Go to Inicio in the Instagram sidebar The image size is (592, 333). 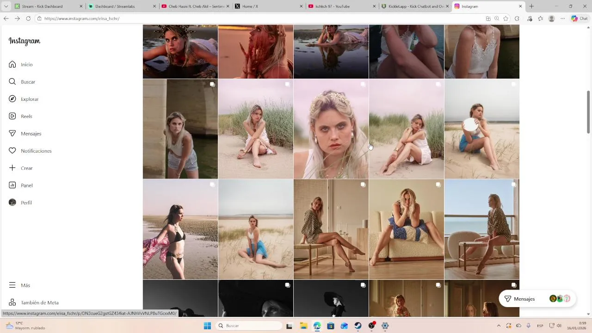point(21,64)
